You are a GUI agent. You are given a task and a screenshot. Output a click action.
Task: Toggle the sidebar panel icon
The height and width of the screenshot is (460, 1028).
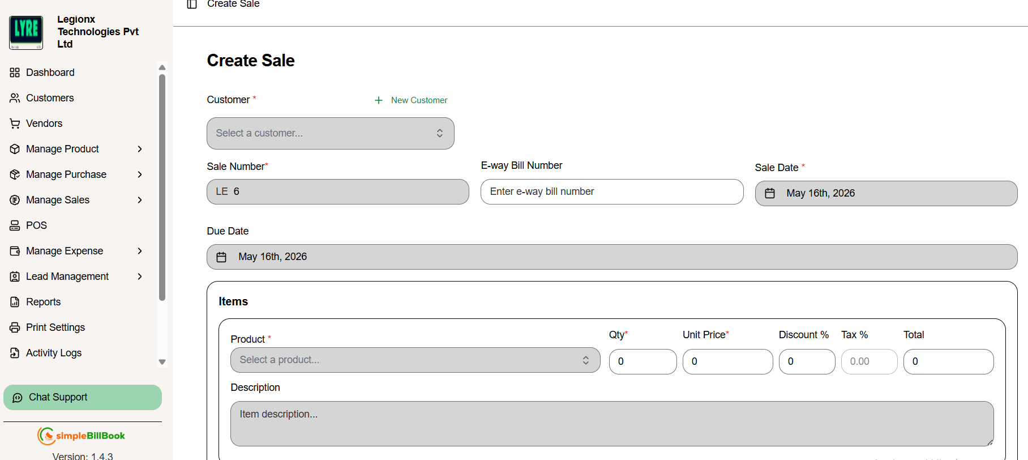(192, 4)
